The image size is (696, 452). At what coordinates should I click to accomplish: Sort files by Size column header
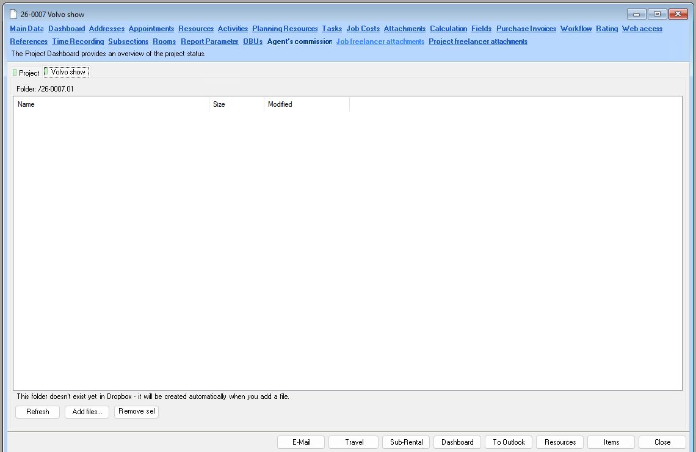[x=237, y=104]
